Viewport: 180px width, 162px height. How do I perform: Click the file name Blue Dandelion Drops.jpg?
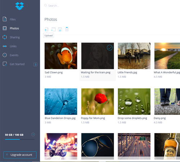(x=60, y=118)
